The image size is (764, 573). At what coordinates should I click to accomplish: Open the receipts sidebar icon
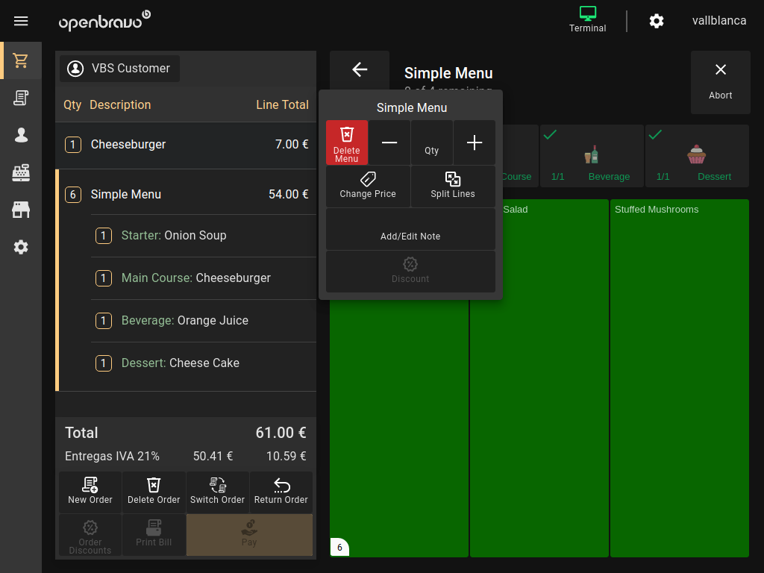[x=21, y=98]
